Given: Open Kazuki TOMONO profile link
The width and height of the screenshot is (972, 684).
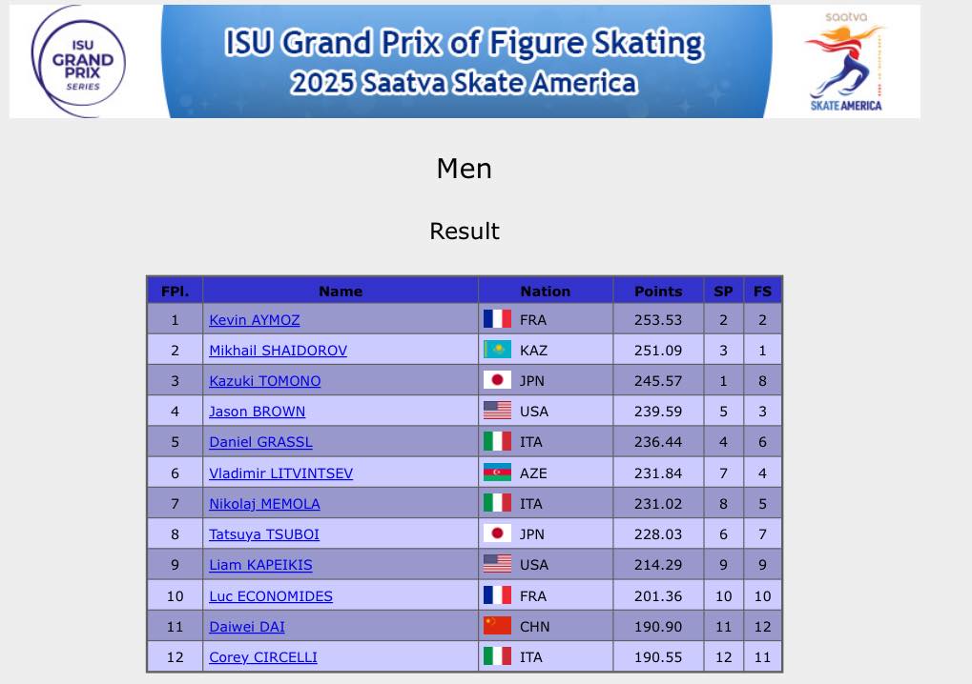Looking at the screenshot, I should 265,381.
